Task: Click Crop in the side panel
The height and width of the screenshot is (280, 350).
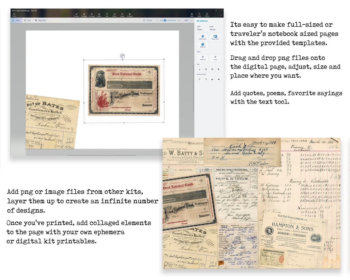Action: click(215, 58)
